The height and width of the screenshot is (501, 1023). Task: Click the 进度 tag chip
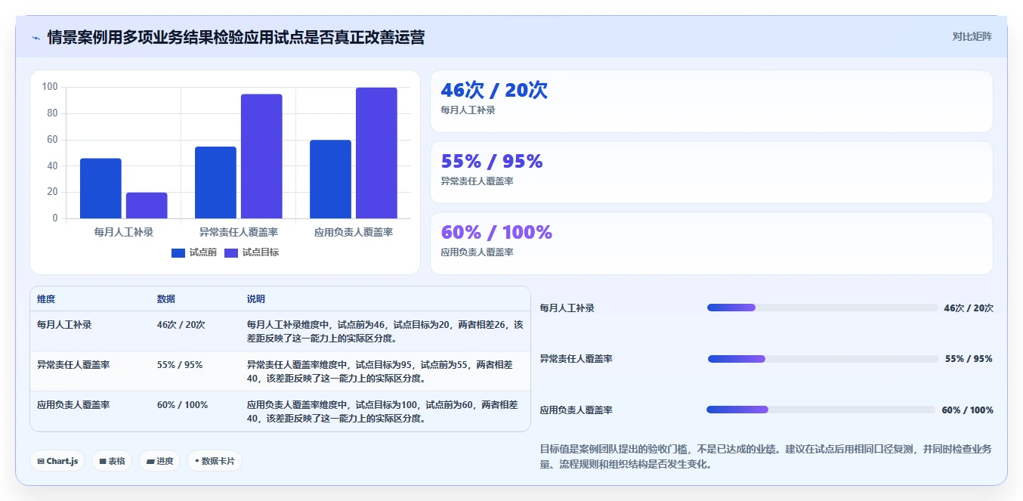[159, 461]
